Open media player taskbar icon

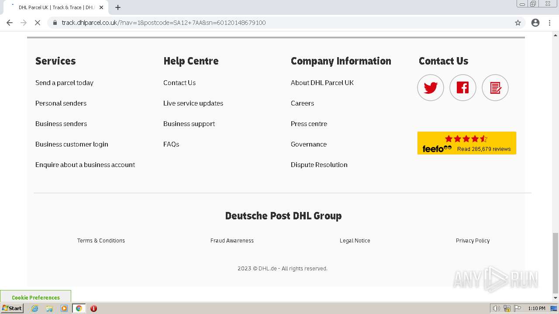click(x=64, y=308)
